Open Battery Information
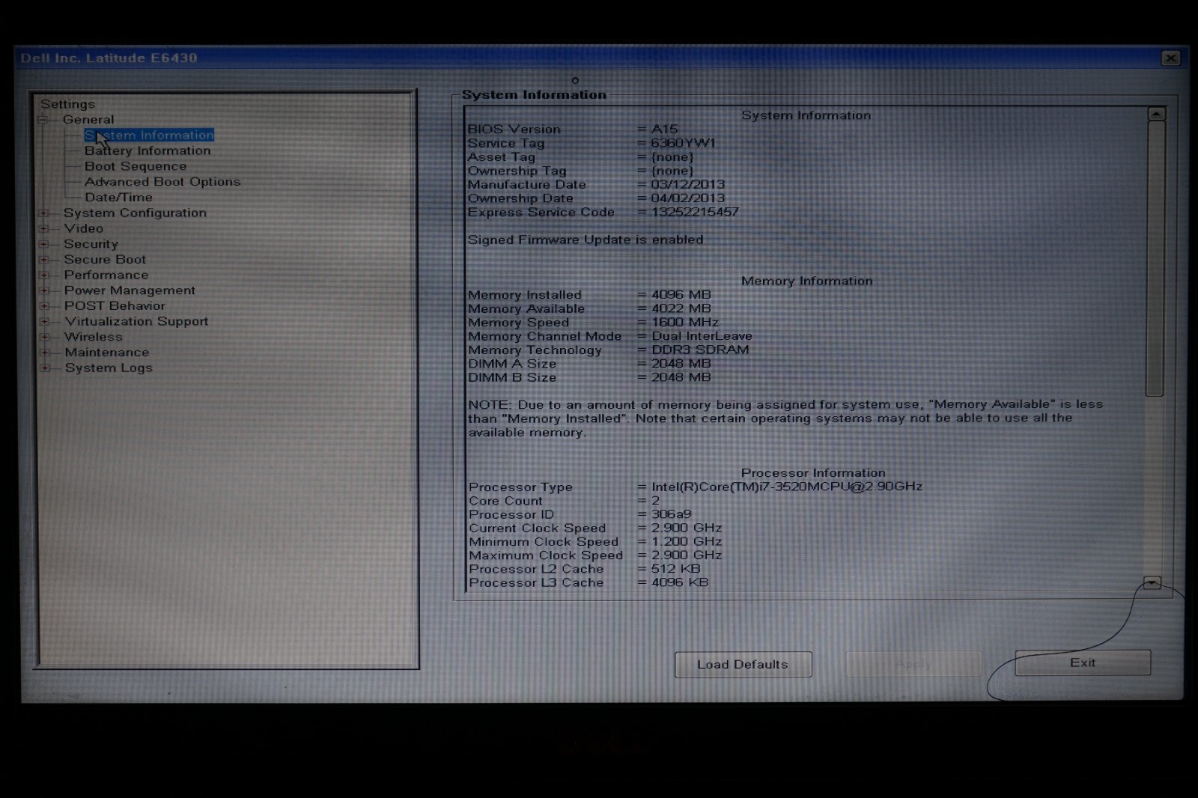The image size is (1198, 798). click(148, 150)
